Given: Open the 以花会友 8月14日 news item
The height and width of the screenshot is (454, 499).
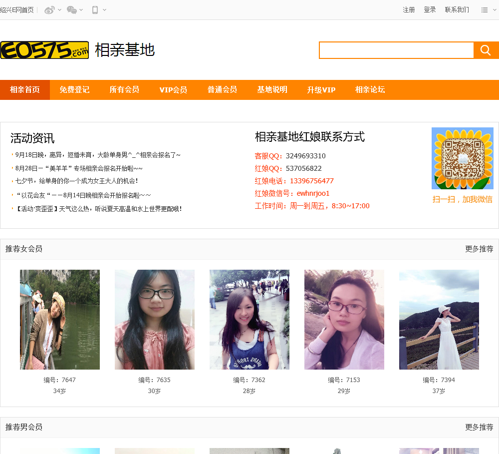Looking at the screenshot, I should coord(83,195).
